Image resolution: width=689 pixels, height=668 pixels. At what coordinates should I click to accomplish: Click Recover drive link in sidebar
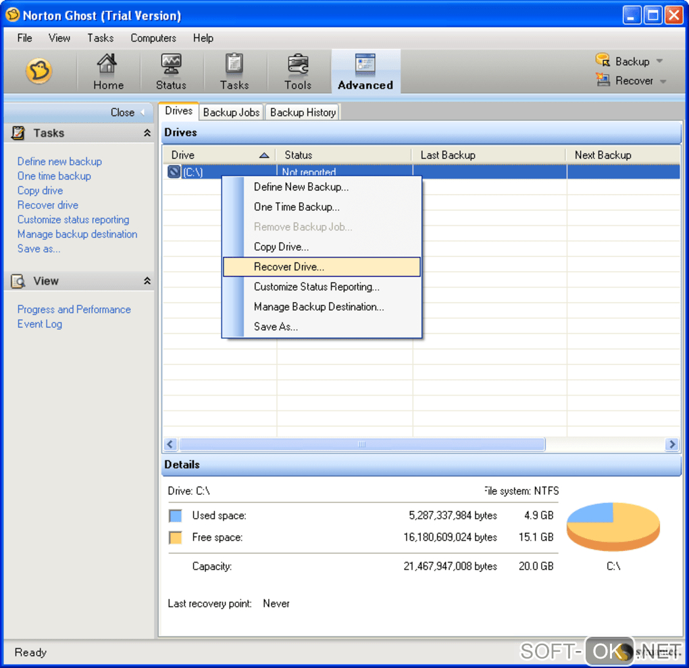pos(48,206)
